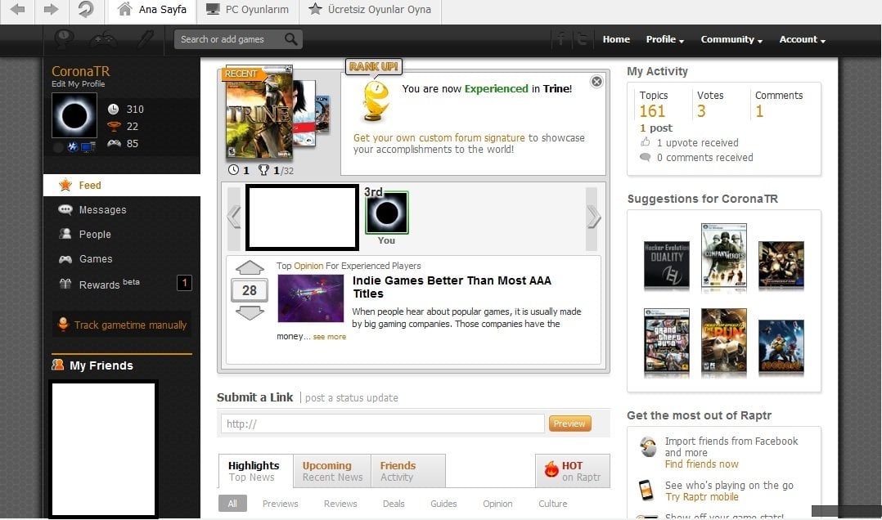Screen dimensions: 882x520
Task: Expand the Account dropdown menu
Action: pos(802,39)
